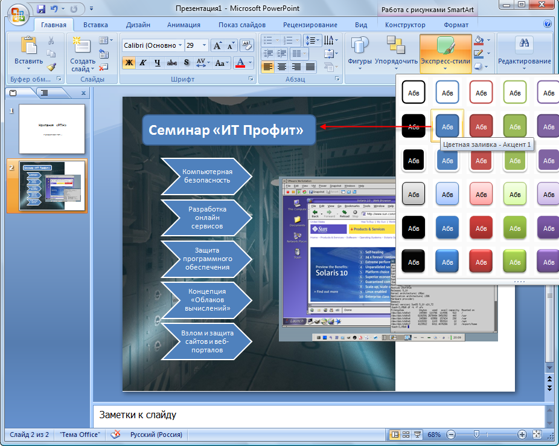The image size is (559, 446).
Task: Fit slide to current window
Action: coord(537,435)
